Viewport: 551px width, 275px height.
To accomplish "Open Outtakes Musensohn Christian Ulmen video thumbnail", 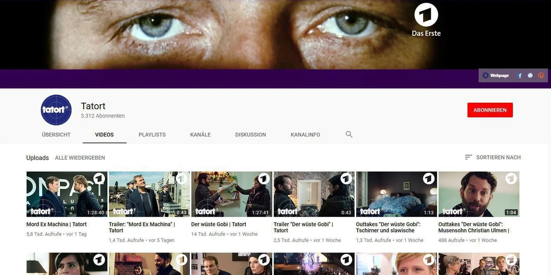I will [478, 194].
